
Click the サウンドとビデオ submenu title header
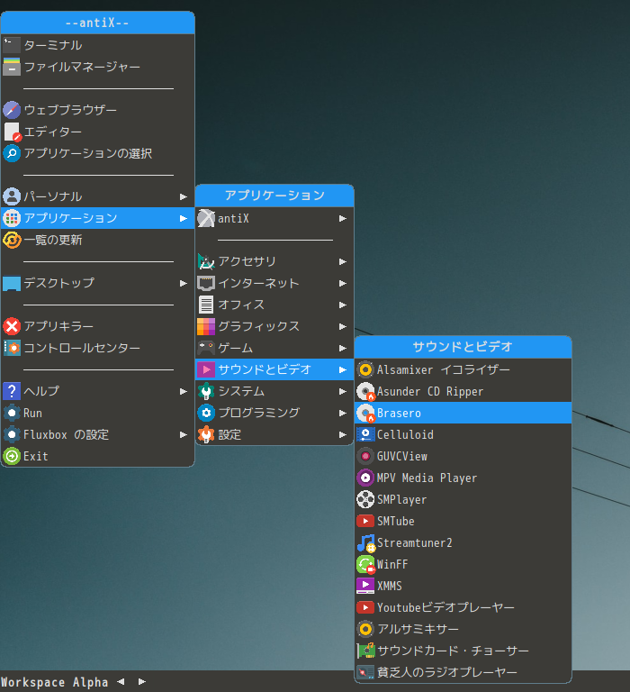pos(463,347)
